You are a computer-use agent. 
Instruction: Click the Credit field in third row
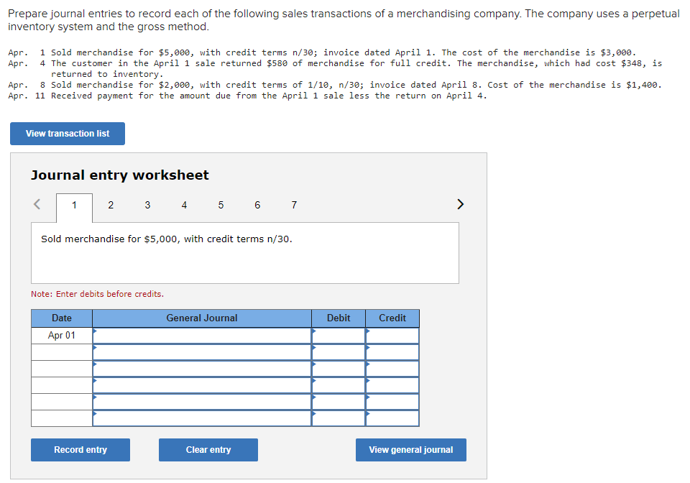pyautogui.click(x=392, y=369)
